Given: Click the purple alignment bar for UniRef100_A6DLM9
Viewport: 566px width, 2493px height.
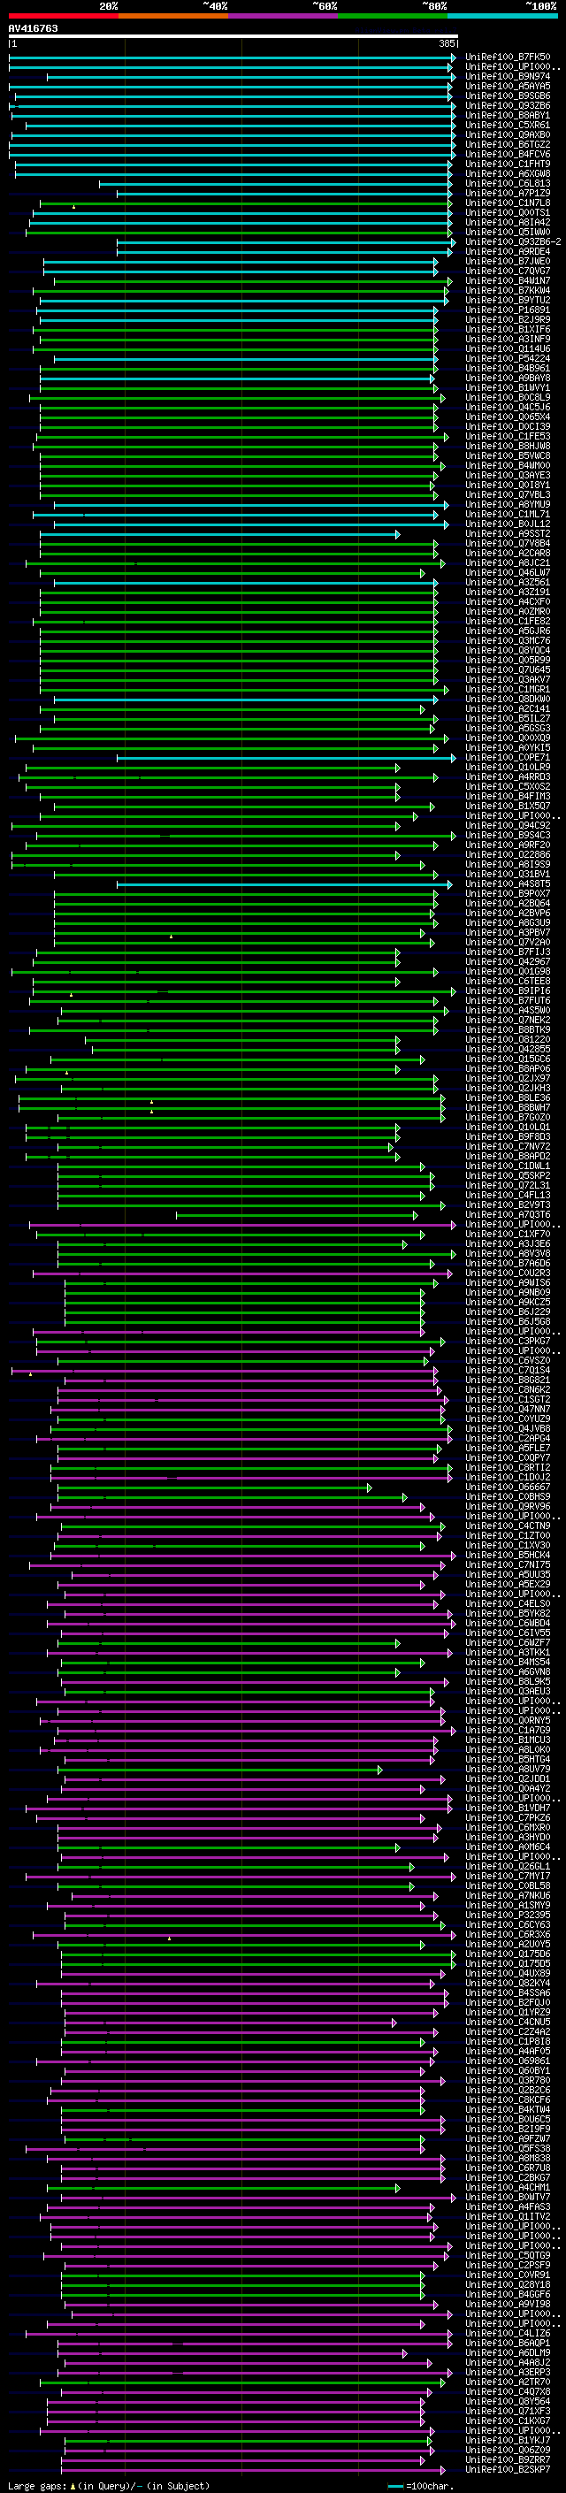Looking at the screenshot, I should [233, 2352].
